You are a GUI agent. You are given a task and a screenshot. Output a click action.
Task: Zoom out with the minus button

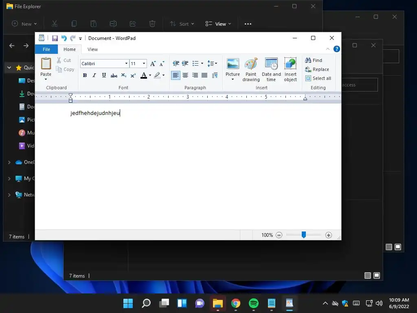[x=279, y=235]
